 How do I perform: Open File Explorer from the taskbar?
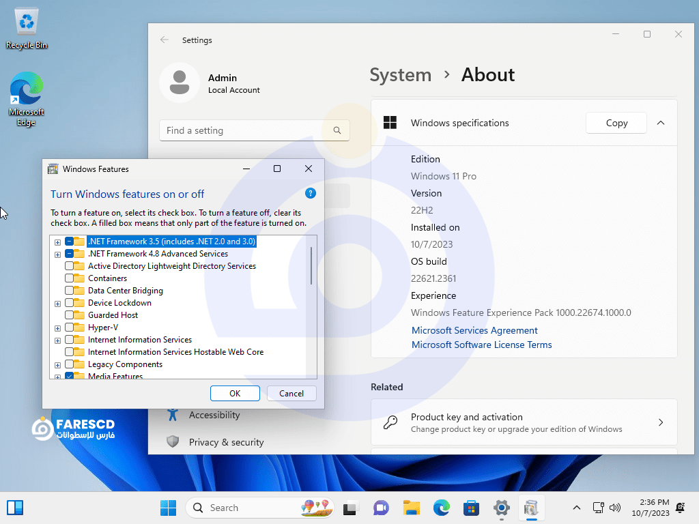(411, 508)
